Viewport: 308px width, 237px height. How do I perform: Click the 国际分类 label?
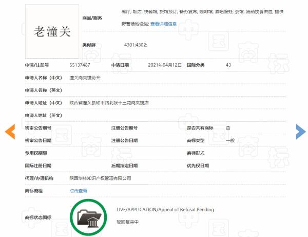click(196, 65)
